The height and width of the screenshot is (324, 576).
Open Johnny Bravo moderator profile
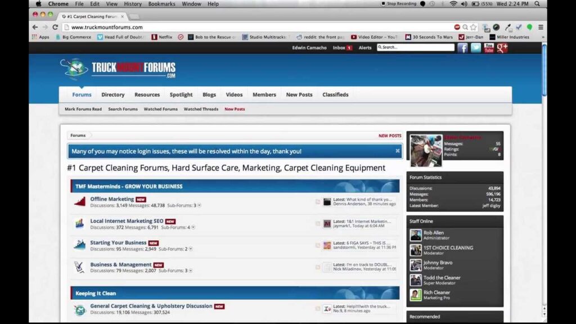(x=438, y=263)
